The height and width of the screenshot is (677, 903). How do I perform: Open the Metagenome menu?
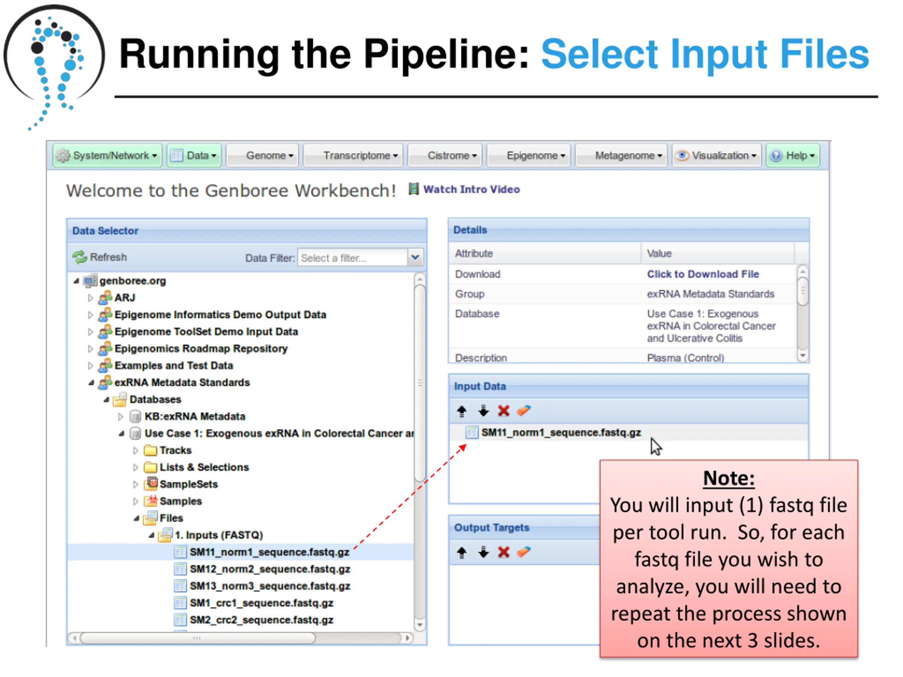pyautogui.click(x=621, y=155)
